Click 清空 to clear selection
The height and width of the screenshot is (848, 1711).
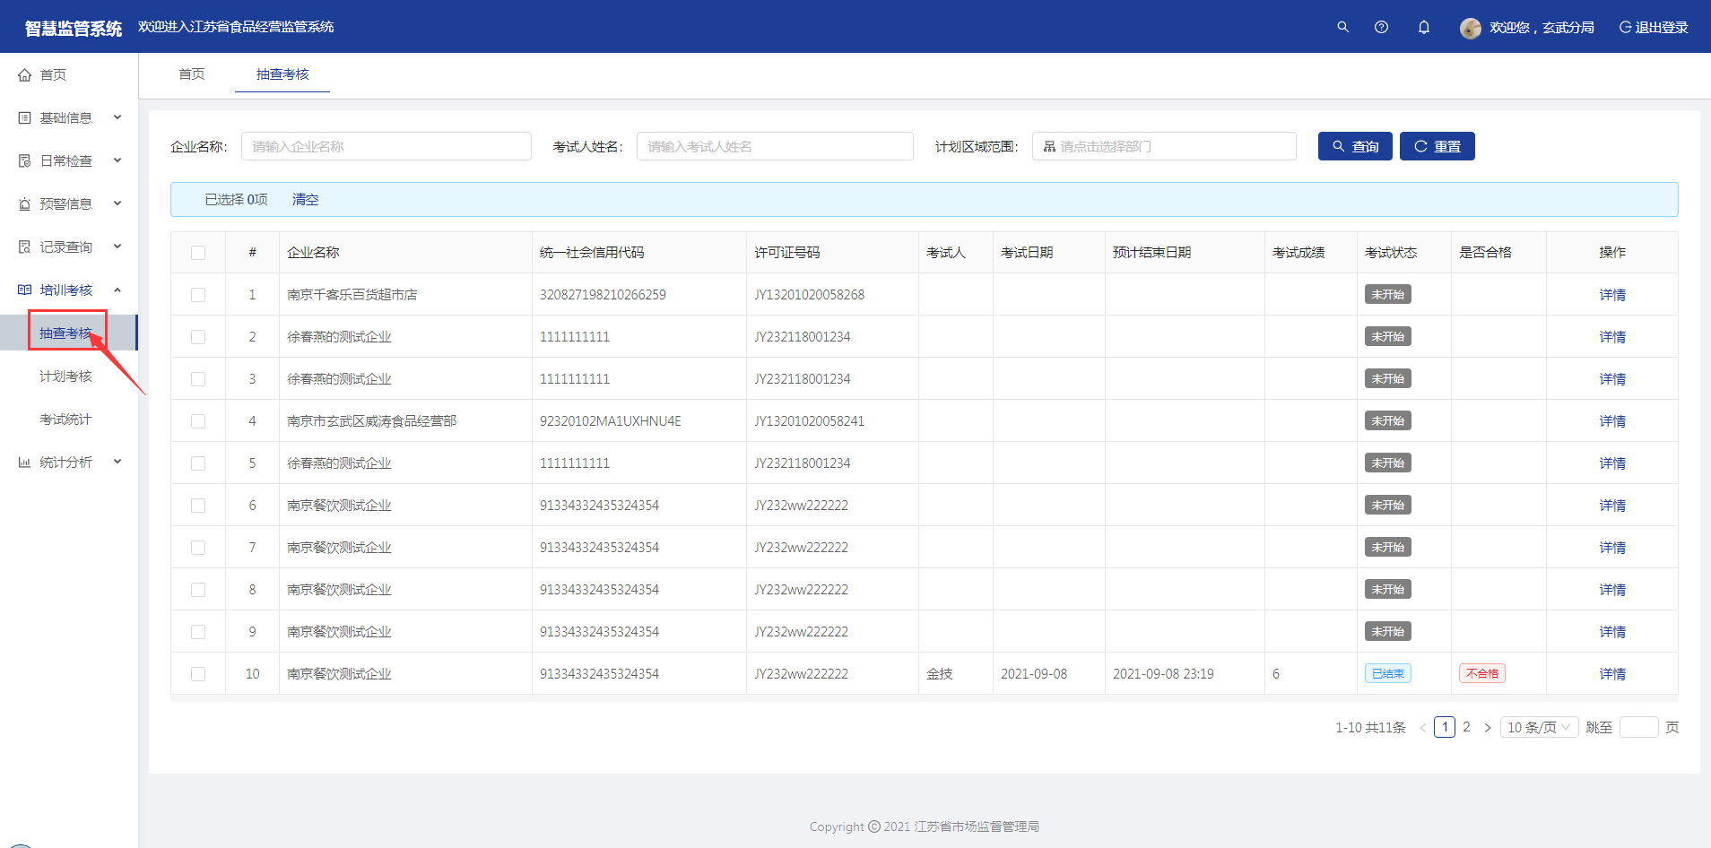click(305, 199)
